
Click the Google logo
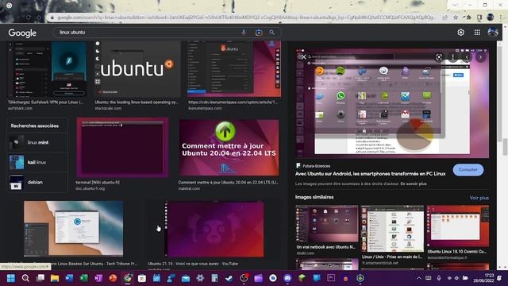22,33
